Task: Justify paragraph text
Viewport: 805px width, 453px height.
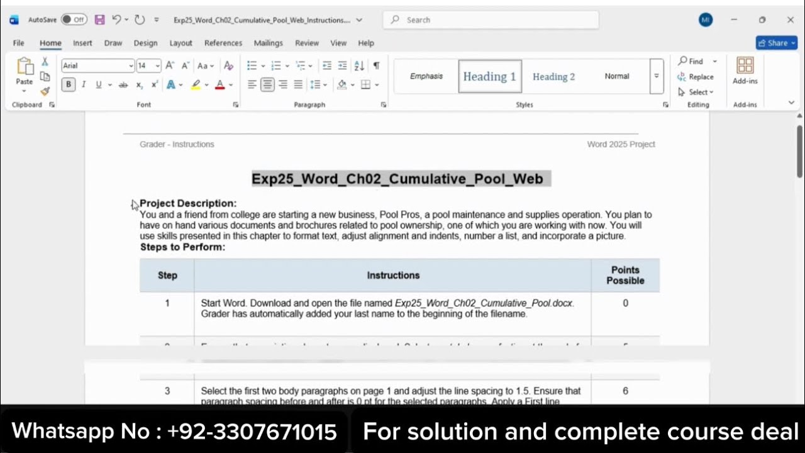Action: pos(298,84)
